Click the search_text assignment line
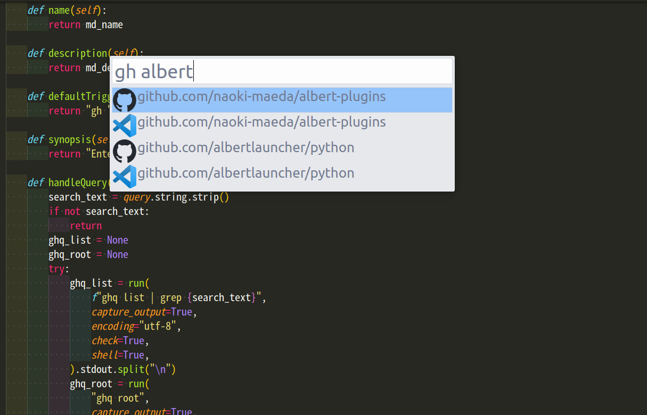647x415 pixels. coord(138,197)
